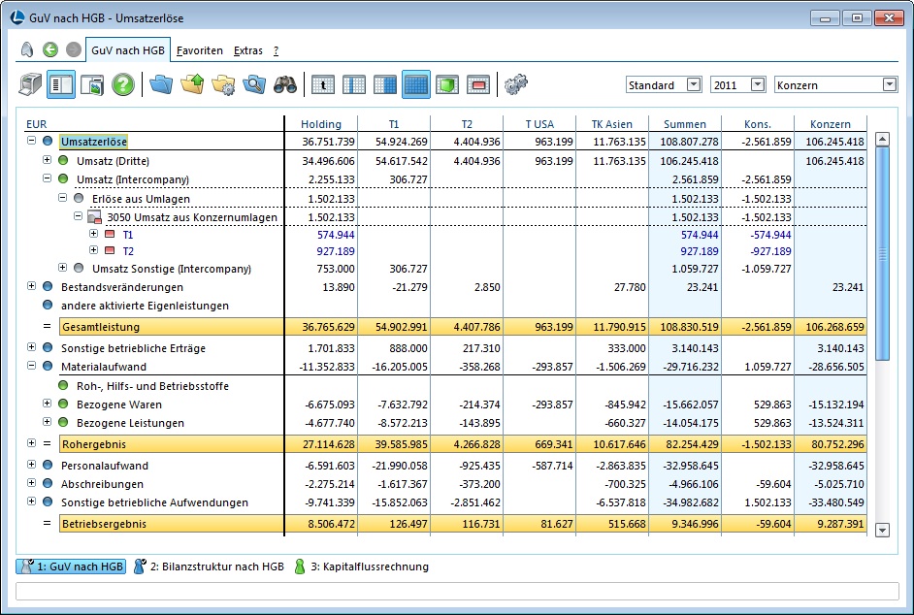The height and width of the screenshot is (615, 914).
Task: Open the year 2011 dropdown
Action: tap(758, 84)
